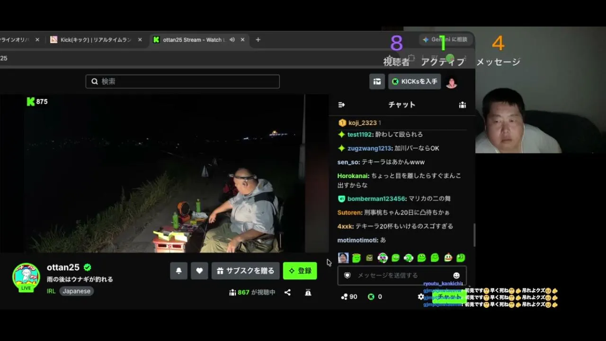The width and height of the screenshot is (606, 341).
Task: Follow ottan25 with the heart icon
Action: point(199,271)
